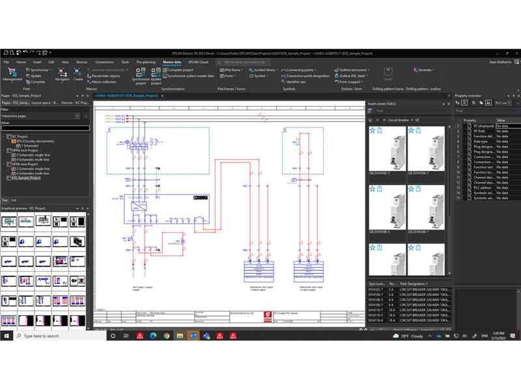This screenshot has width=521, height=390.
Task: Select EFS (Circuitry documents) tree node
Action: (x=35, y=141)
